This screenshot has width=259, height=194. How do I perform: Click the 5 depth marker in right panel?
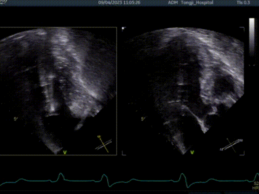click(x=142, y=119)
